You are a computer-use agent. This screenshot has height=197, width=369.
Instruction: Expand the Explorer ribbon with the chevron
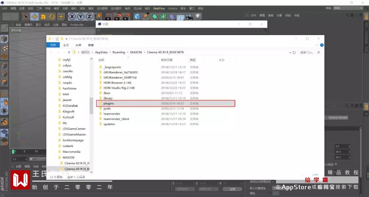click(316, 45)
